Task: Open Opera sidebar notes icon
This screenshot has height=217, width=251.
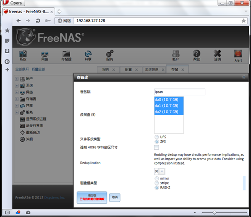Action: (7, 41)
